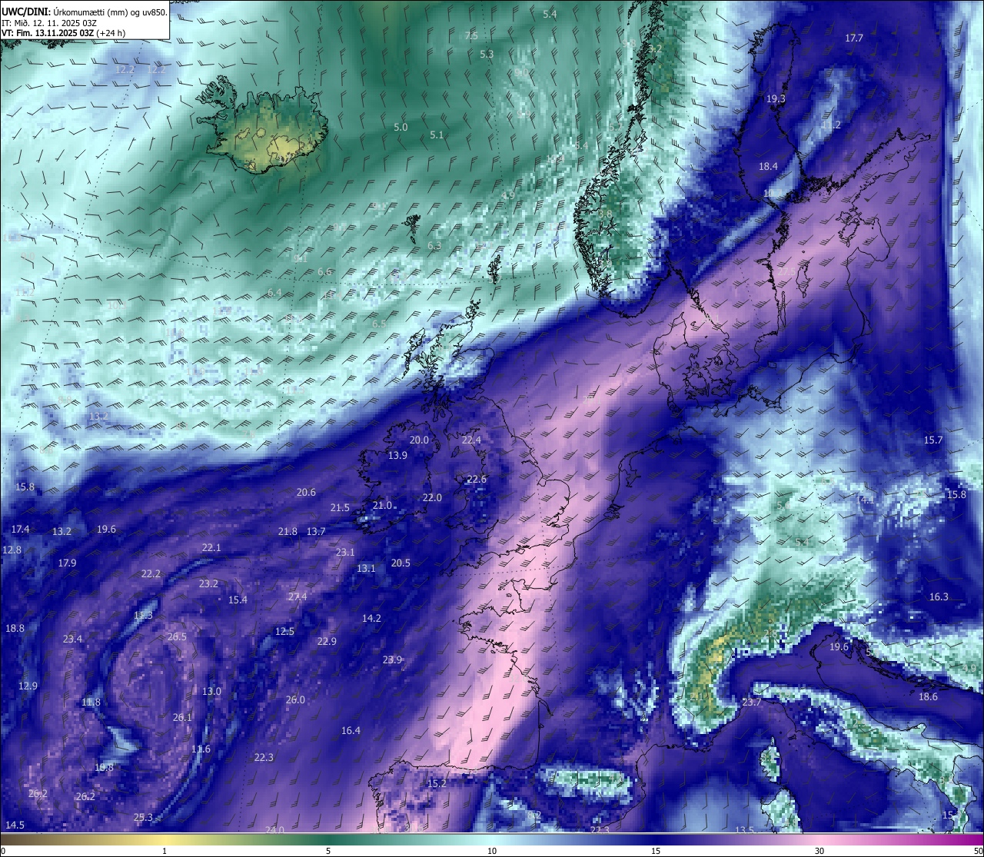This screenshot has height=857, width=984.
Task: Click the 17.7 value near top right
Action: point(854,38)
